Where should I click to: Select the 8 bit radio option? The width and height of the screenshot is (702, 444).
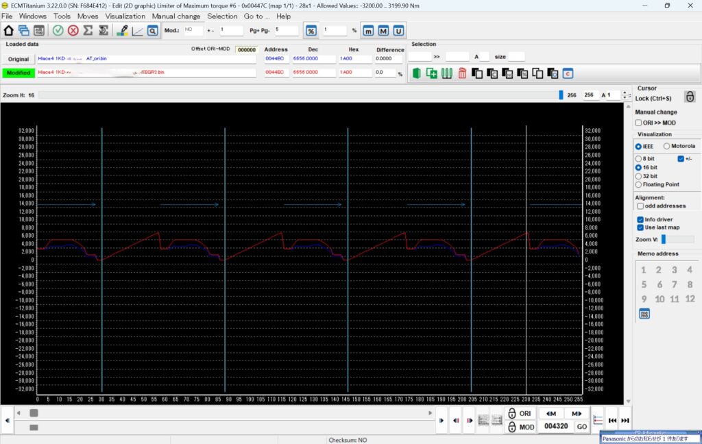click(x=638, y=159)
